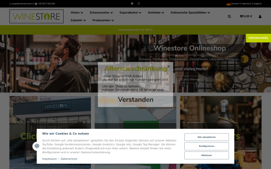The height and width of the screenshot is (169, 271).
Task: Expand the Zubehör menu
Action: pos(78,20)
